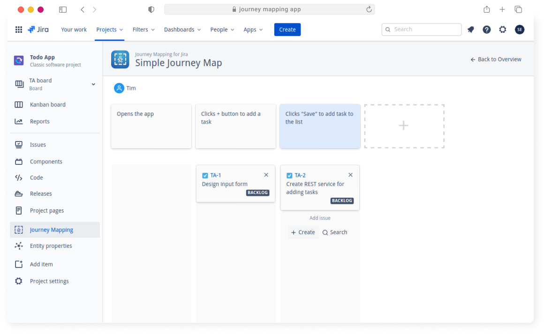Open the Jira app switcher grid
This screenshot has width=545, height=334.
click(19, 30)
